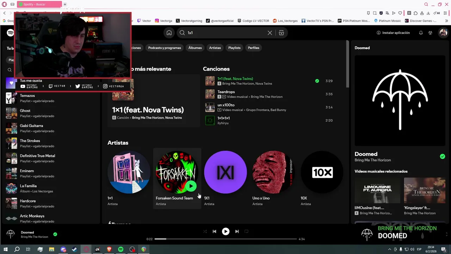Open the friend activity icon
The image size is (451, 254).
click(430, 33)
